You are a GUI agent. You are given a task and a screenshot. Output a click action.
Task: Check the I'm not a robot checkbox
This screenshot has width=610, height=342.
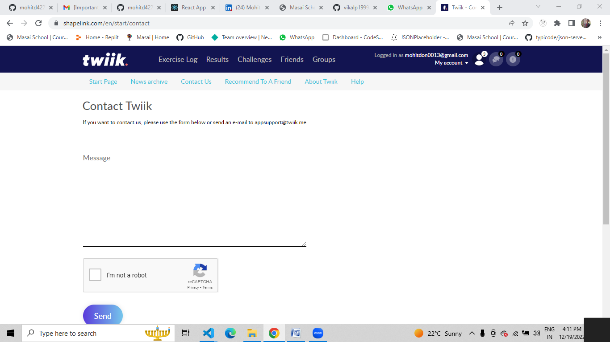pyautogui.click(x=95, y=275)
